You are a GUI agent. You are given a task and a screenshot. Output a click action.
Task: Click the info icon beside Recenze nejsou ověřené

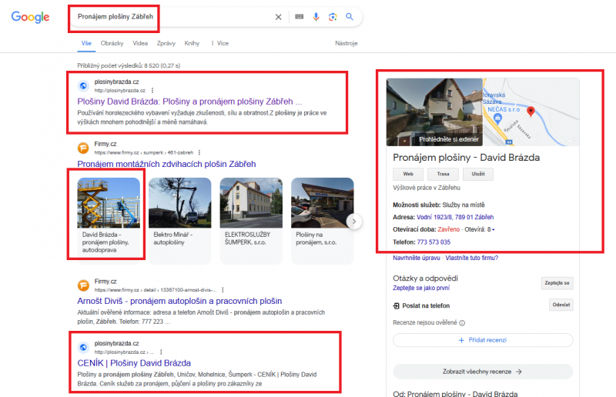click(463, 323)
